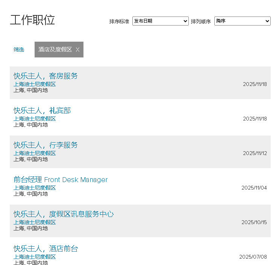Click the 筛选 filter link
This screenshot has width=276, height=265.
click(x=19, y=50)
